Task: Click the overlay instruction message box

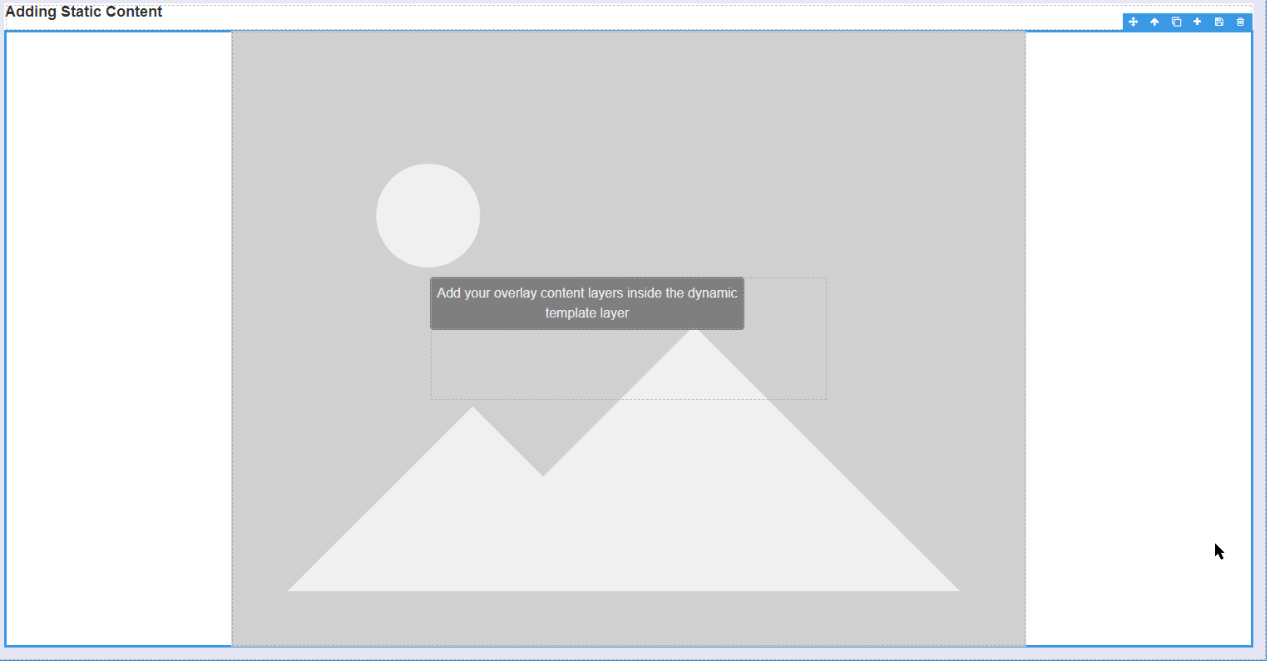Action: click(586, 303)
